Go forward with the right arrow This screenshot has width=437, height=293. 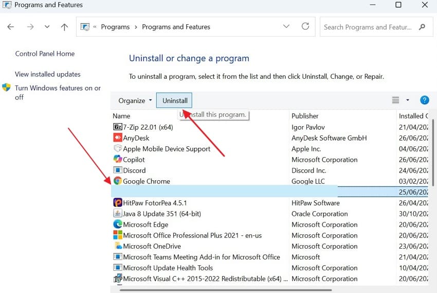pos(30,27)
